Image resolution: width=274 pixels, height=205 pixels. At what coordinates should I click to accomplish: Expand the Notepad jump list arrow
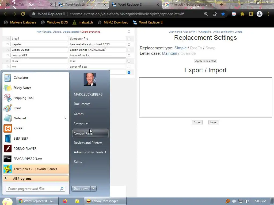[65, 118]
